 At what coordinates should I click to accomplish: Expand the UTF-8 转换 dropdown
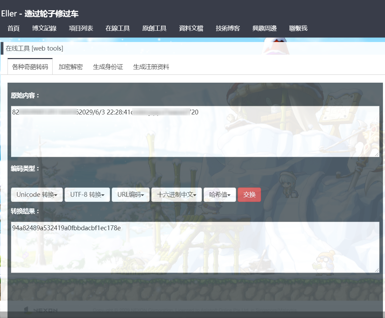tap(87, 195)
